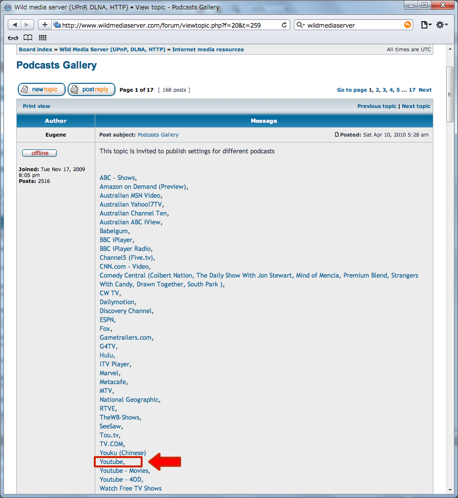This screenshot has height=498, width=458.
Task: Go to page 5 of the topic
Action: 398,90
